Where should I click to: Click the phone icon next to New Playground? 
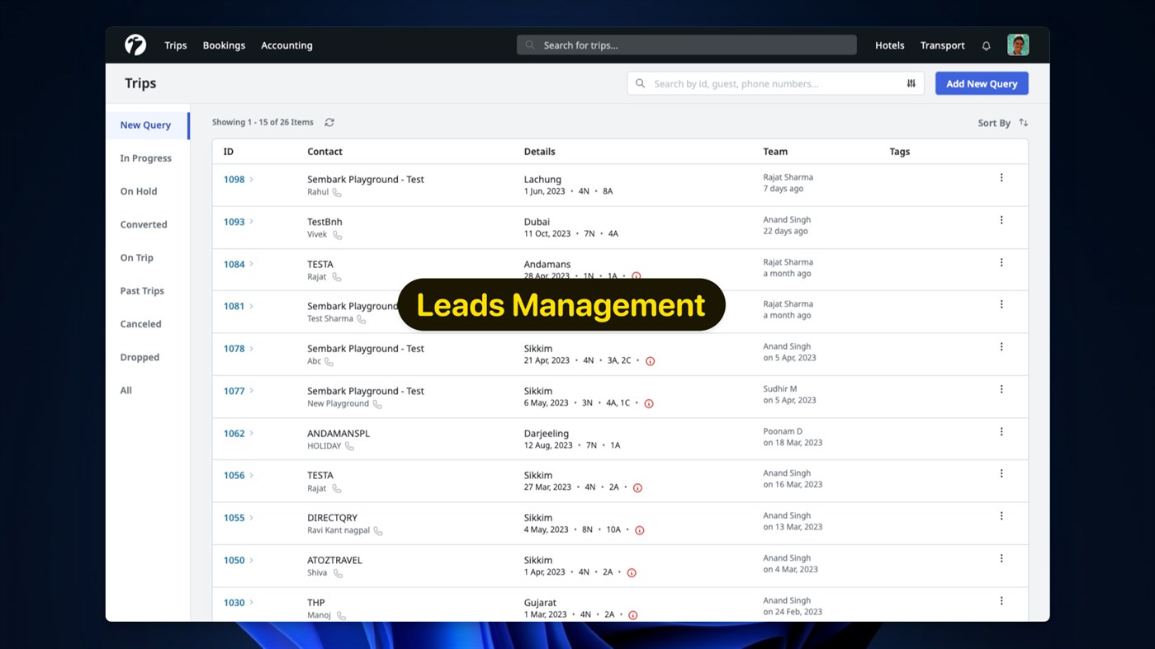coord(377,404)
